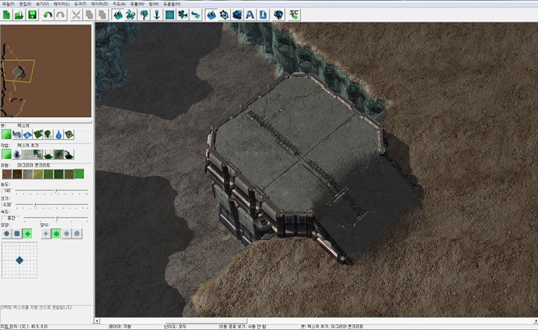
Task: Pick the dark brown texture swatch
Action: (17, 174)
